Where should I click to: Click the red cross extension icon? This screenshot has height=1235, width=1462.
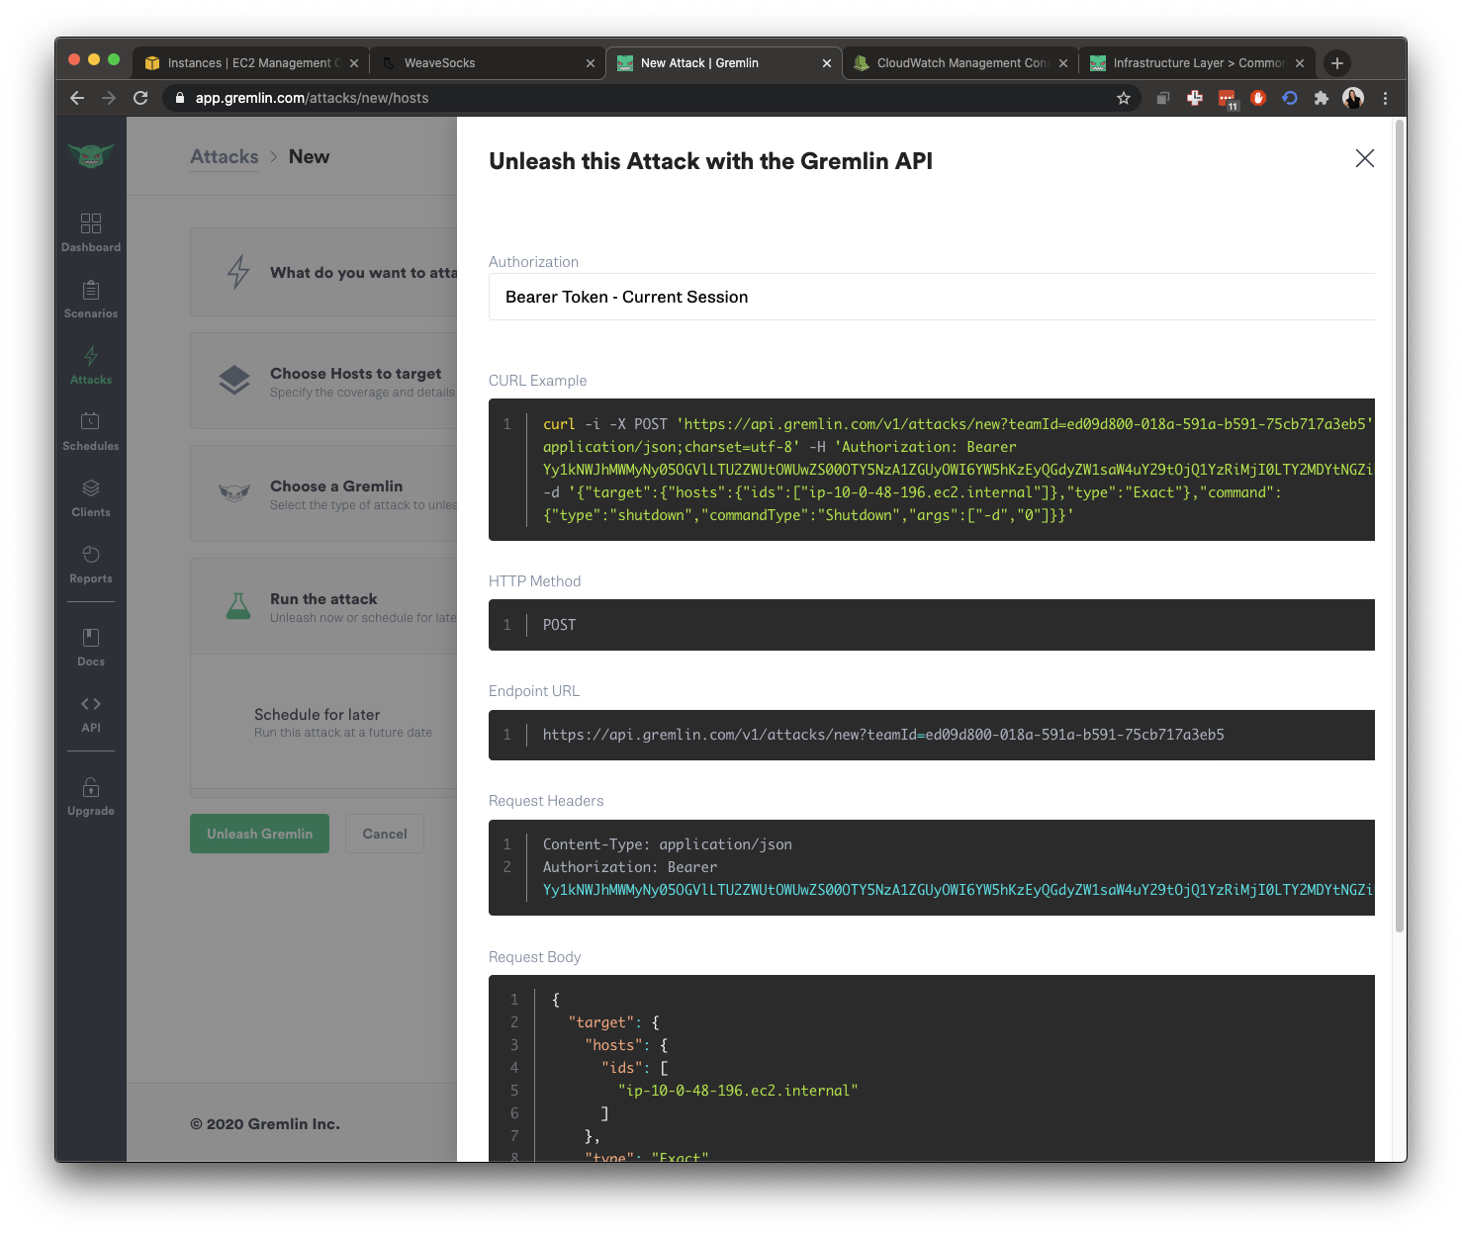[x=1195, y=98]
